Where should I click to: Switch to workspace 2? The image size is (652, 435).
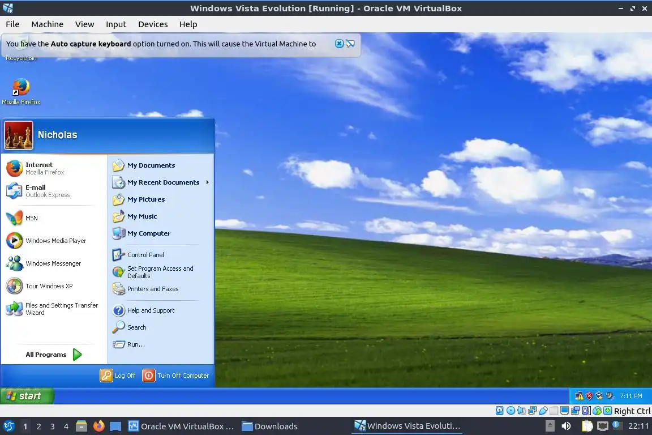(38, 427)
